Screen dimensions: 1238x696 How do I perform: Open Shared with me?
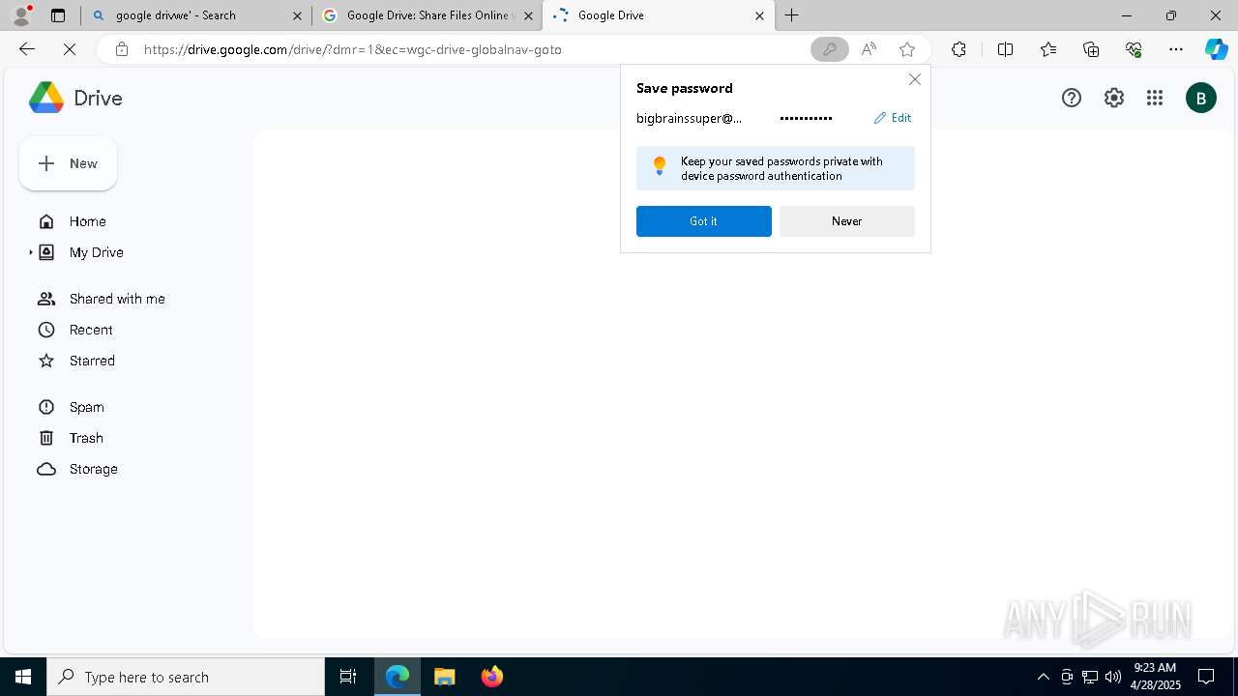(117, 299)
